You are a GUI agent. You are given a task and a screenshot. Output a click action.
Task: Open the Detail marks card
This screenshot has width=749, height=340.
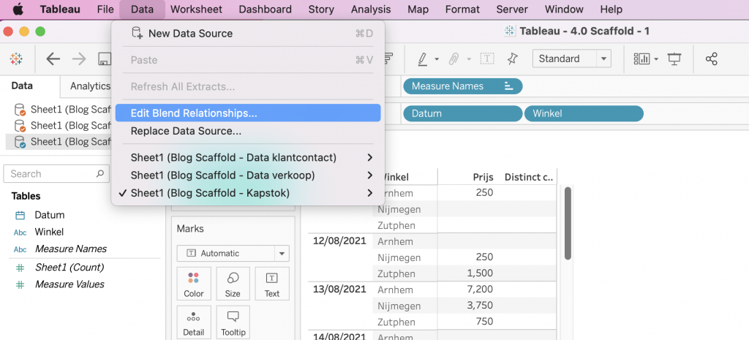point(193,323)
